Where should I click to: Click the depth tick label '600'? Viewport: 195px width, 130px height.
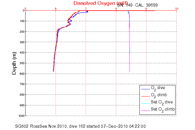[x=22, y=74]
